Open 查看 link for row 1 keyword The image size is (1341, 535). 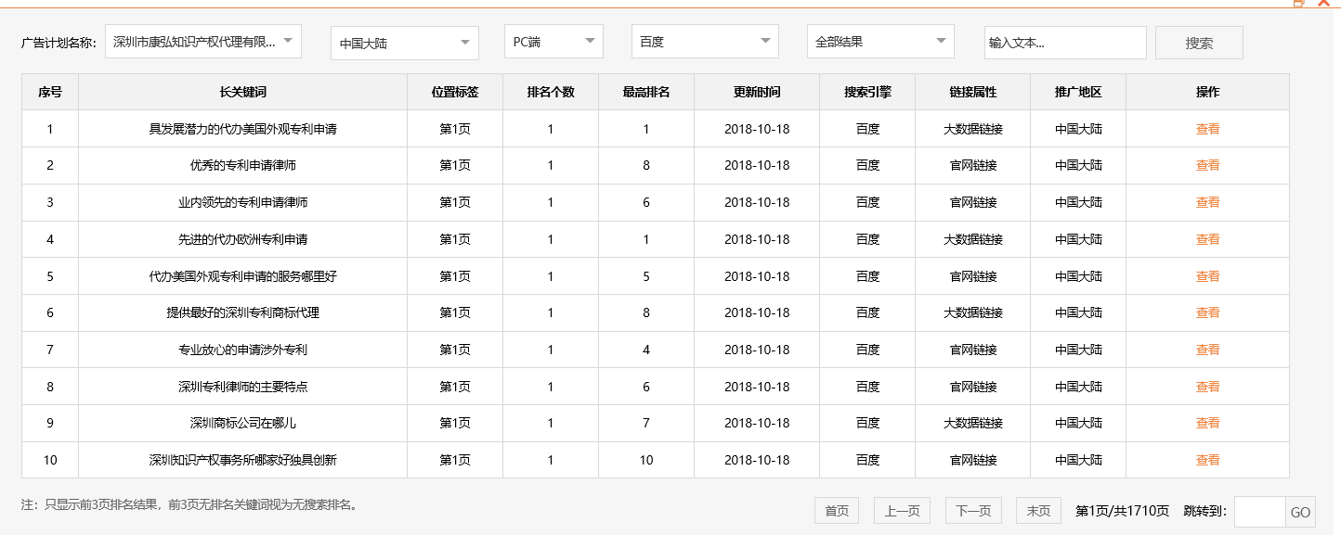click(x=1207, y=129)
